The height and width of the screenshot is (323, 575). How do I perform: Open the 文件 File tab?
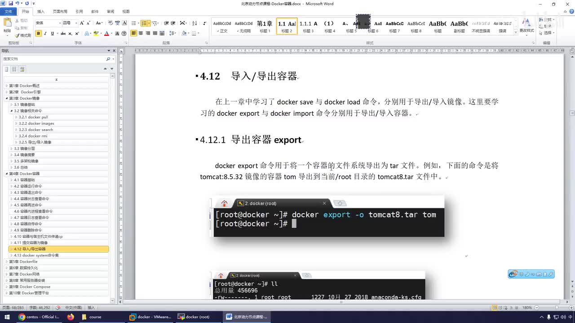click(x=8, y=11)
